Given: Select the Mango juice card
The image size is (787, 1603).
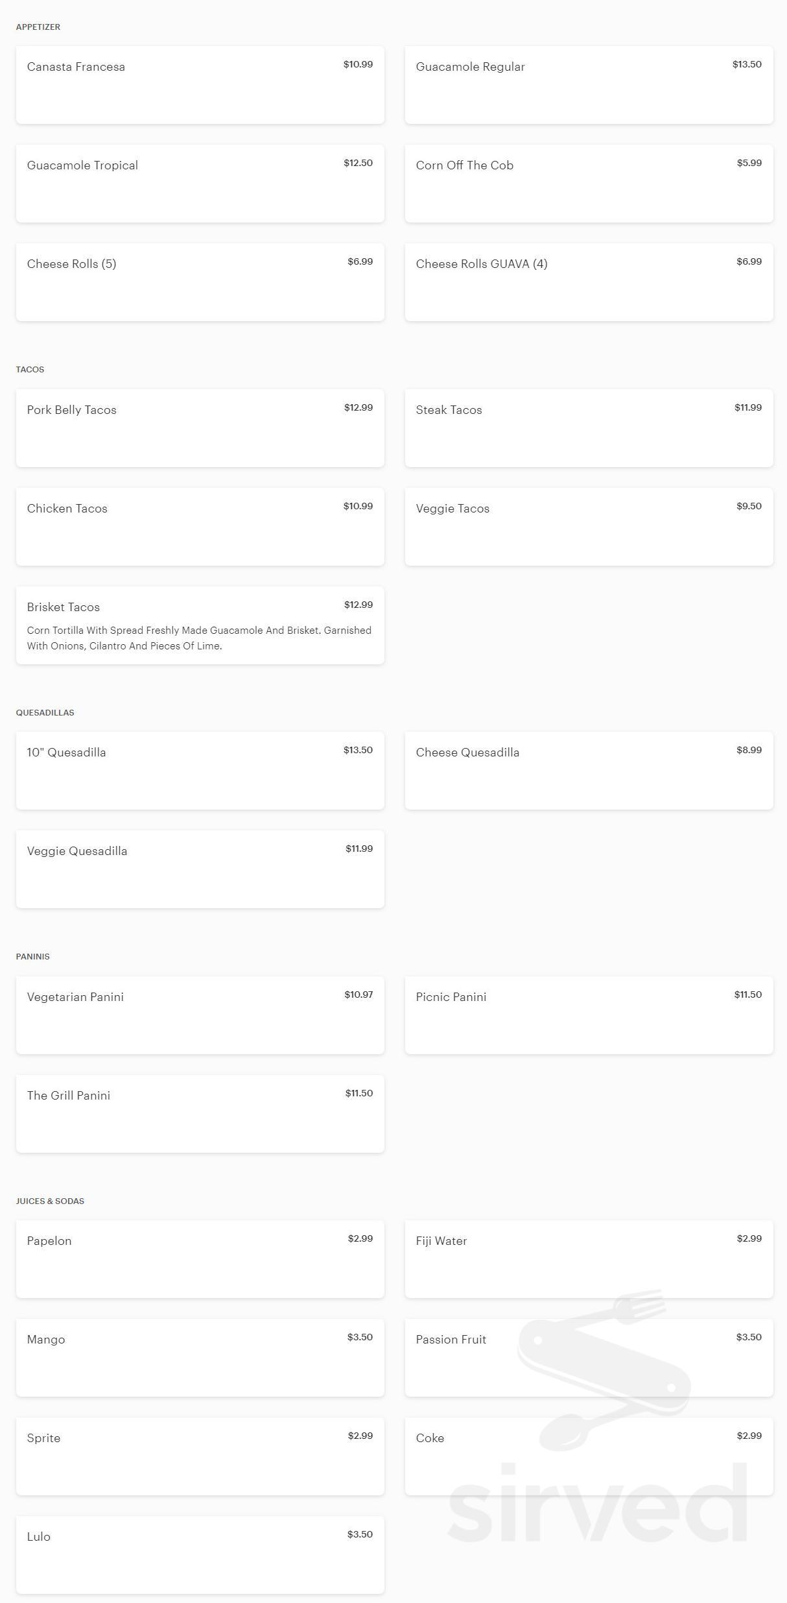Looking at the screenshot, I should click(x=200, y=1358).
